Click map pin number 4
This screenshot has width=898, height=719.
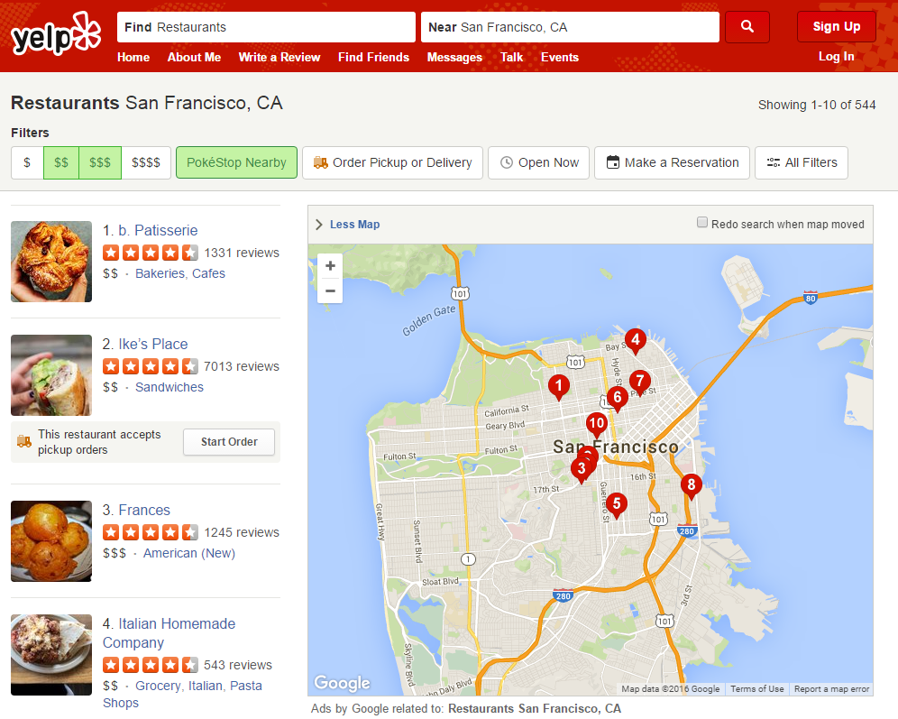(x=635, y=340)
